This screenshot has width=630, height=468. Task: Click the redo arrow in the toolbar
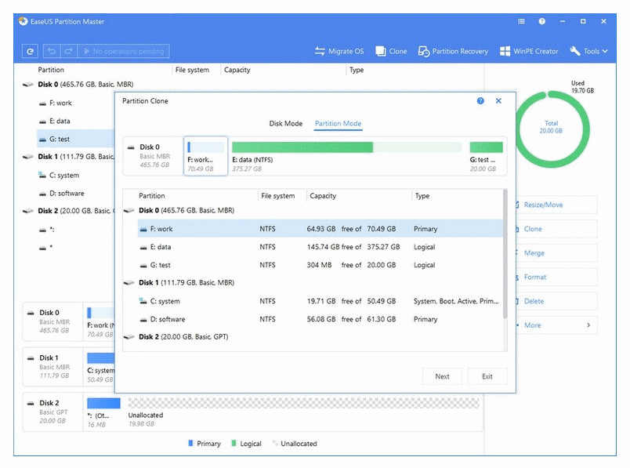[69, 52]
